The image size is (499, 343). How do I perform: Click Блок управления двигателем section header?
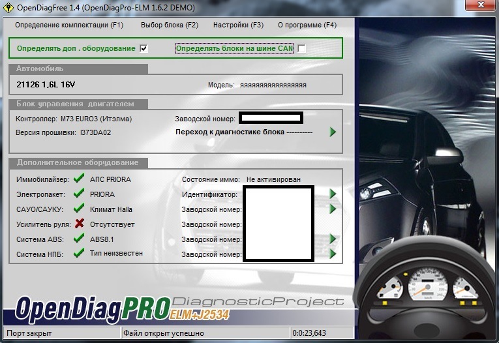click(x=79, y=104)
